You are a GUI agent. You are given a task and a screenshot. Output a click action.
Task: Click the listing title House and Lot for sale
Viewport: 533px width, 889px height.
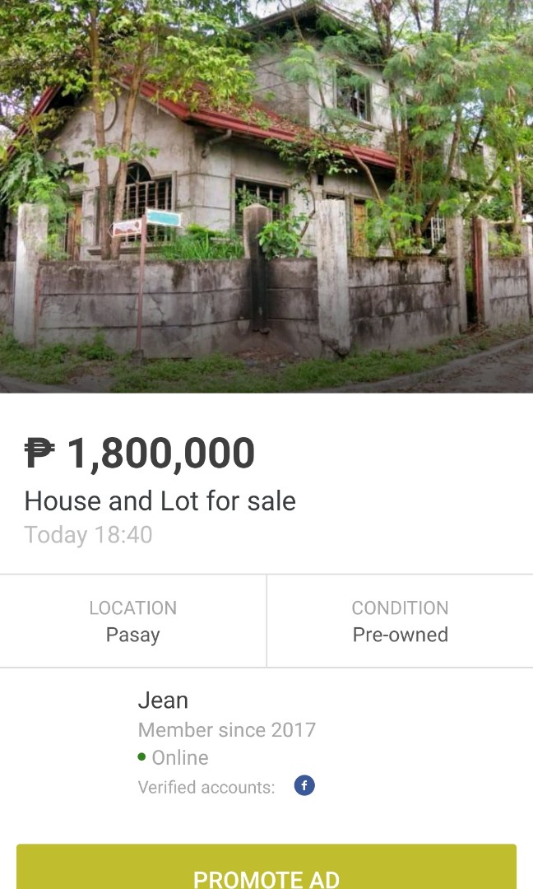[160, 501]
